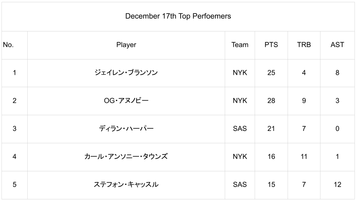359x202 pixels.
Task: Click the 11 rebounds cell in row 4
Action: tap(304, 156)
